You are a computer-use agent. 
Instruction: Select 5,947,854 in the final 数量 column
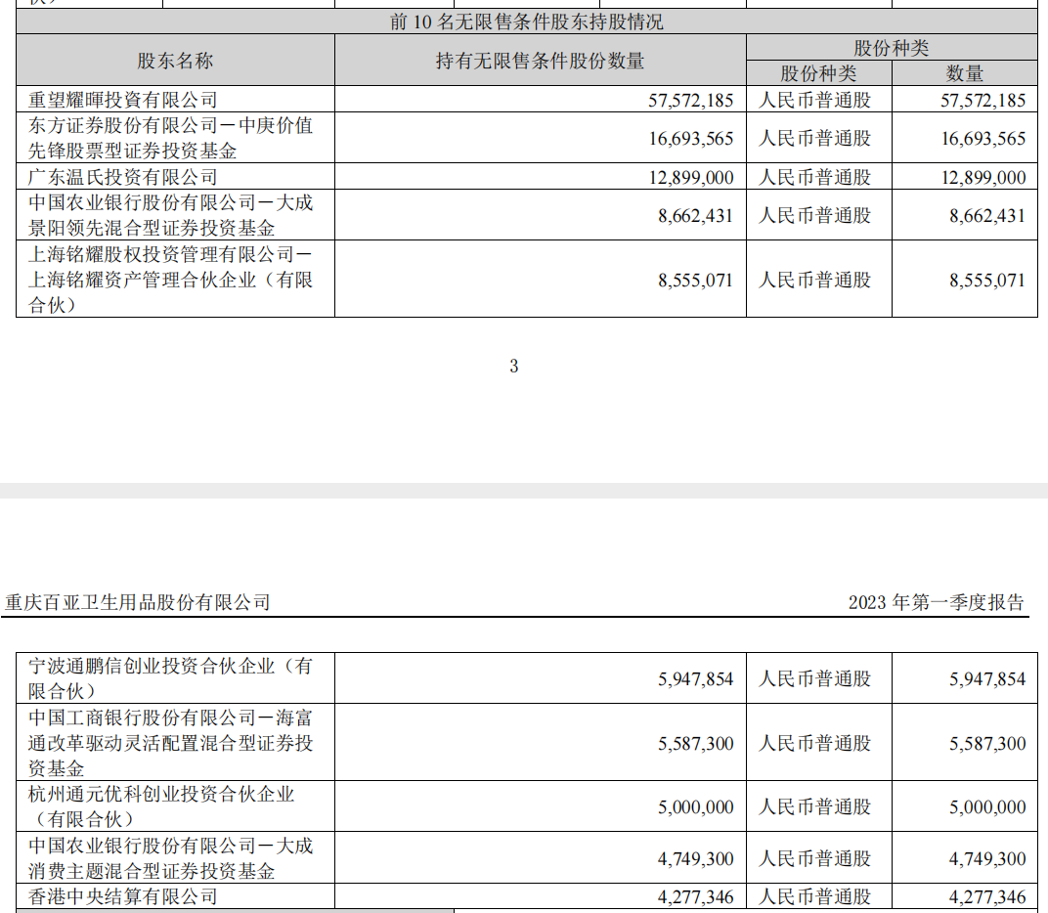987,679
